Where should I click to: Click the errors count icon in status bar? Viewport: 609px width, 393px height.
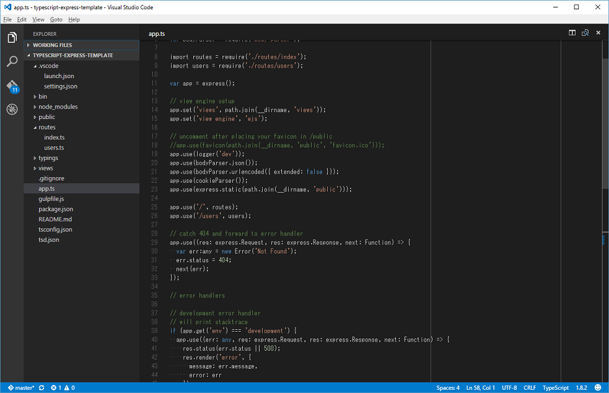tap(56, 387)
